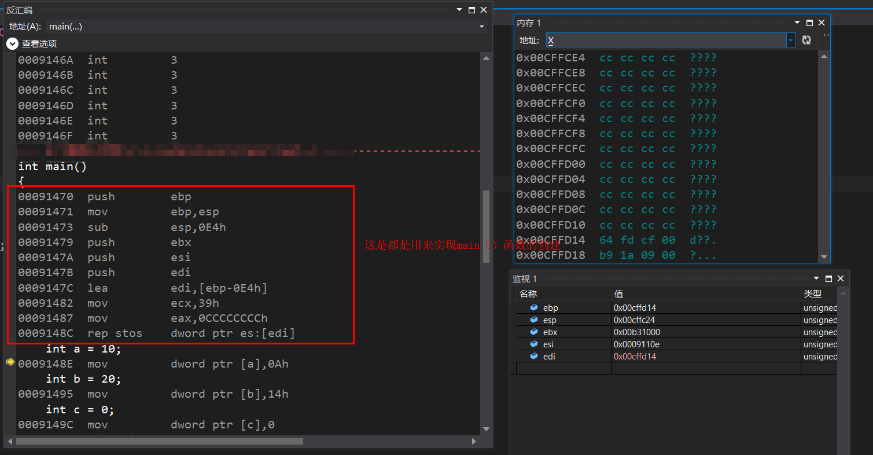Click the 00091470 push ebp line
This screenshot has height=455, width=873.
click(105, 197)
